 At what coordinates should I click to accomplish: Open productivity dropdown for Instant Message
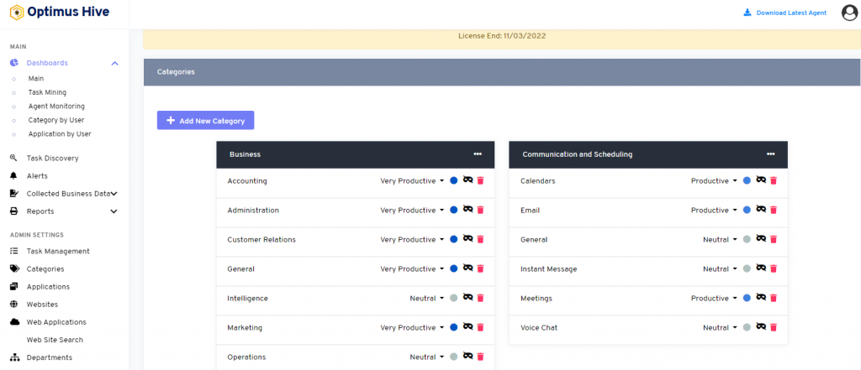click(721, 269)
